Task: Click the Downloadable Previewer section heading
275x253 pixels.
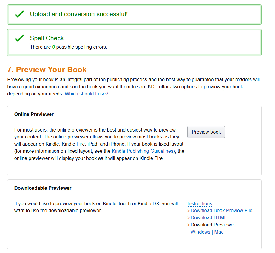Action: tap(43, 188)
